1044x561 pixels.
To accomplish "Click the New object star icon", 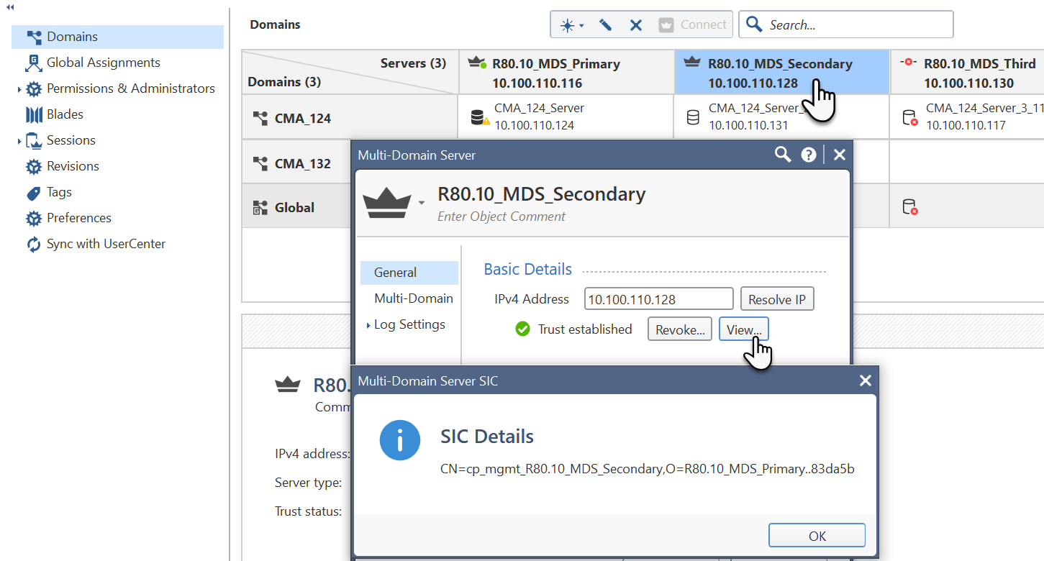I will [568, 25].
